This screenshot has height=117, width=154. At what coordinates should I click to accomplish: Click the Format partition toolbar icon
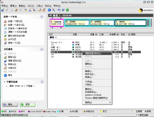pyautogui.click(x=30, y=10)
